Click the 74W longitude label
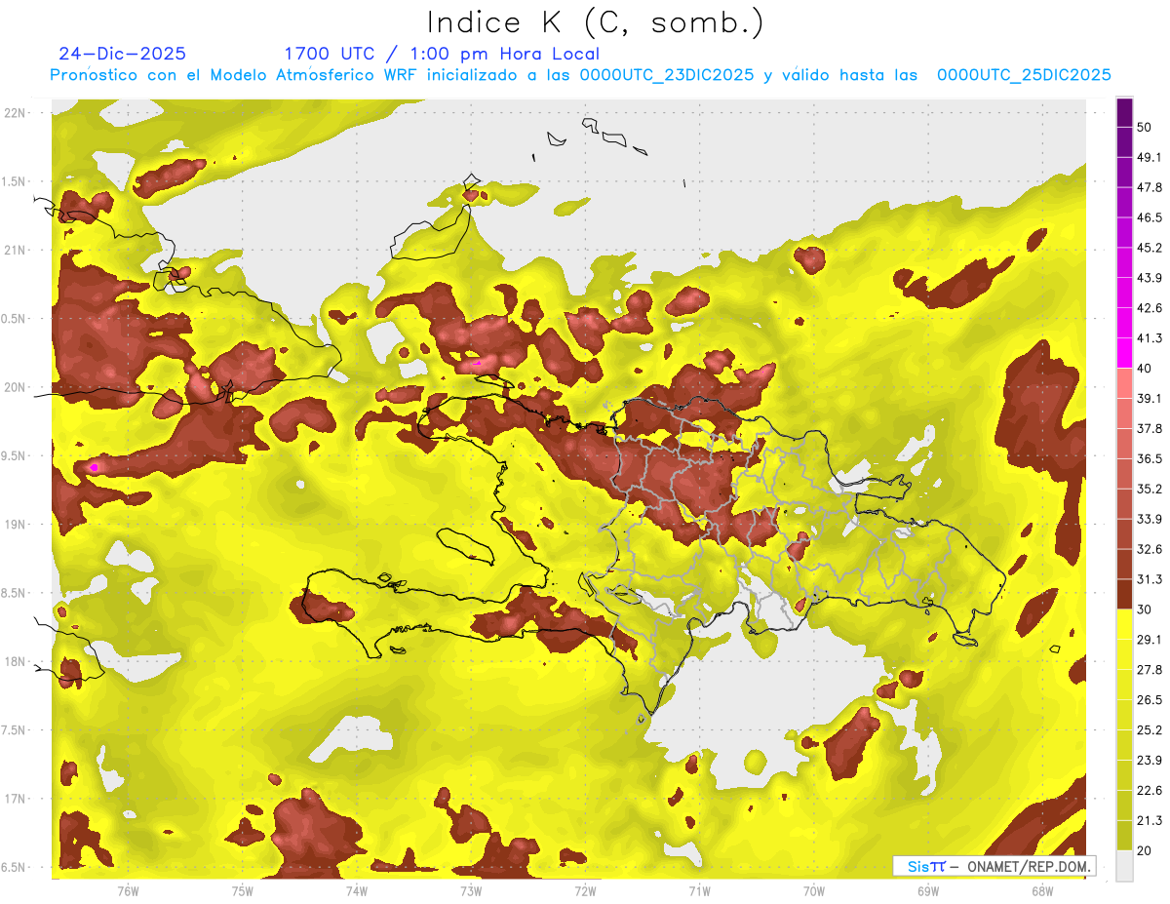This screenshot has height=904, width=1170. [357, 890]
